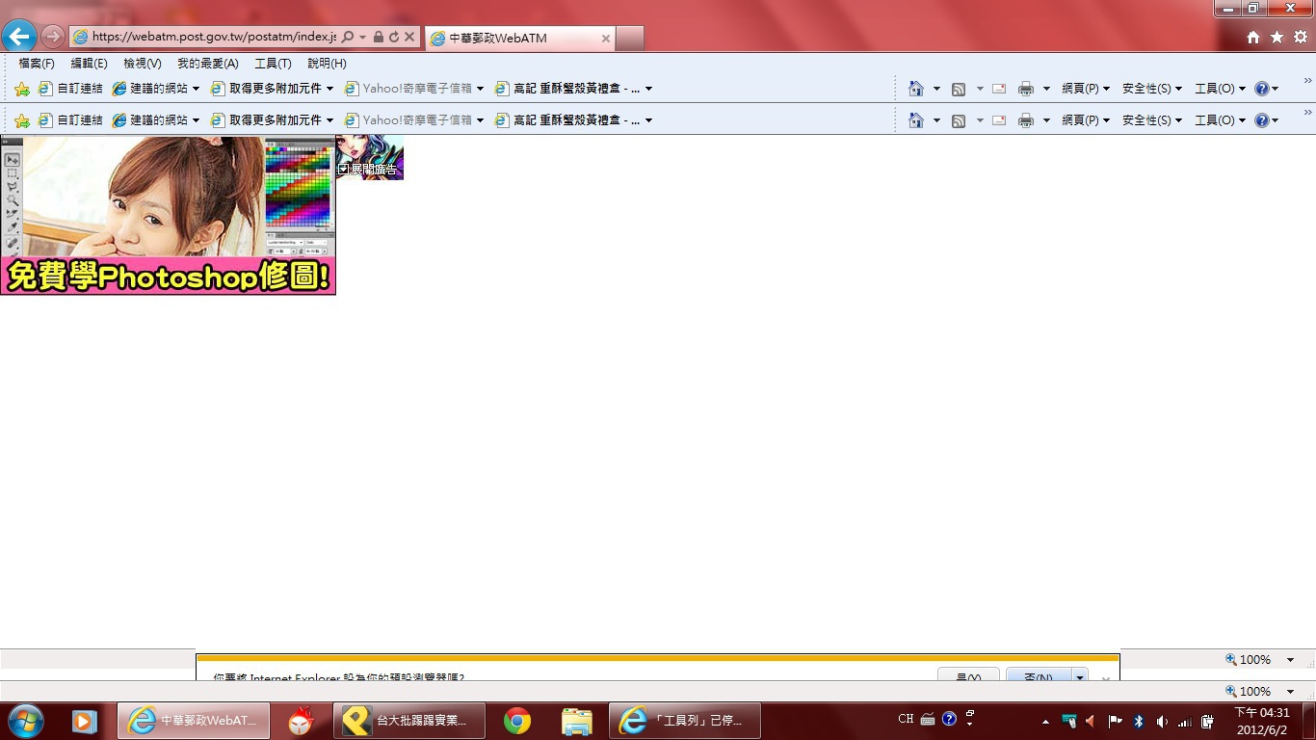
Task: Open Windows Explorer folder icon on the taskbar
Action: (576, 721)
